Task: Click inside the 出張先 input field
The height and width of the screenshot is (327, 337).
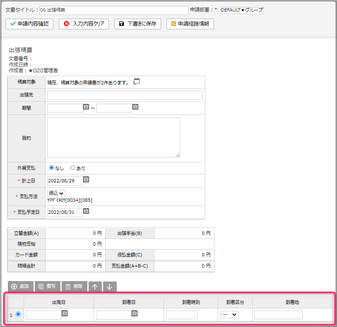Action: click(x=124, y=95)
